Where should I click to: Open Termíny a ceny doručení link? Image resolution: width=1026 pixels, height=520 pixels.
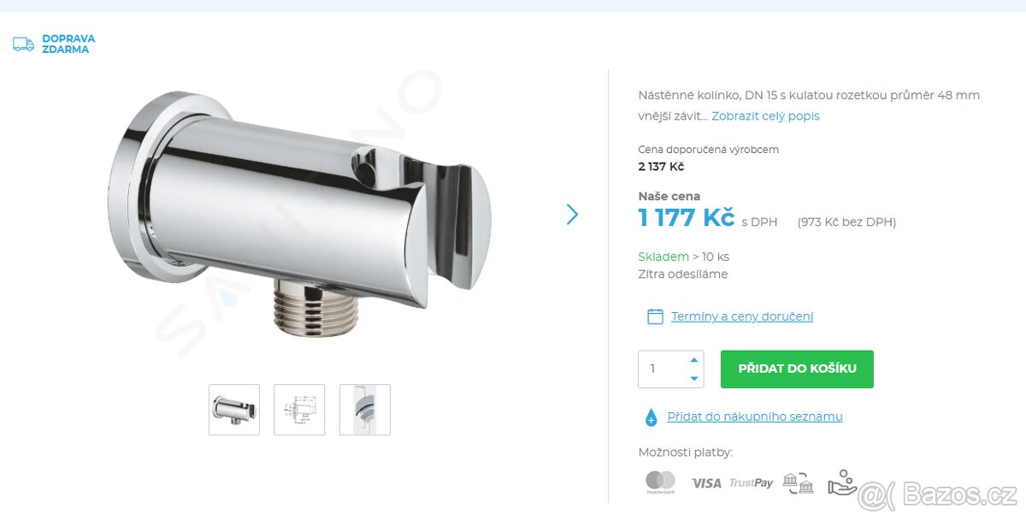pos(742,316)
